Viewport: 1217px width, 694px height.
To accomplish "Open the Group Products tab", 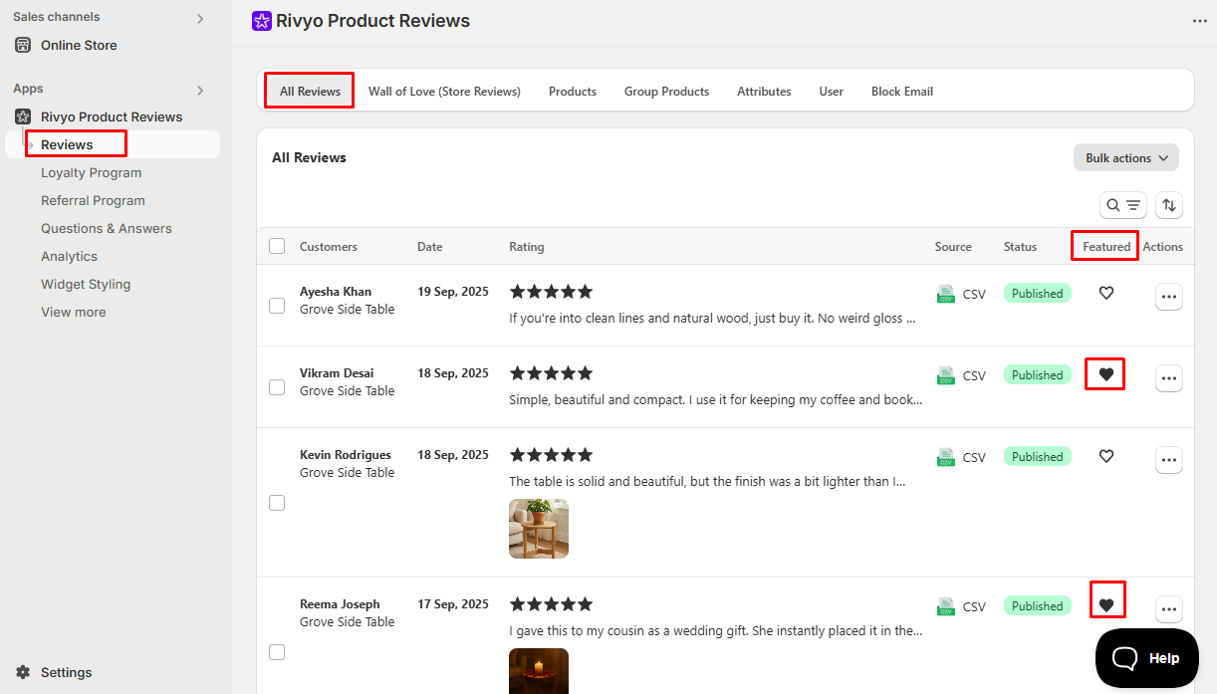I will coord(666,92).
